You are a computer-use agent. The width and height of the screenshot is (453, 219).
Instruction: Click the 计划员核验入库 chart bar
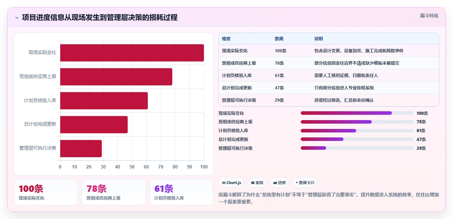(104, 101)
